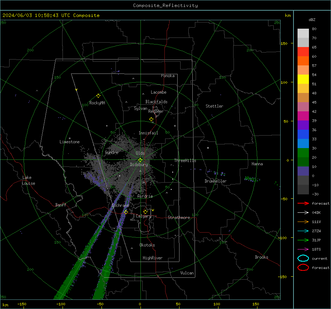Click the asterisk marker above Limestone
331x309 pixels.
[x=70, y=139]
